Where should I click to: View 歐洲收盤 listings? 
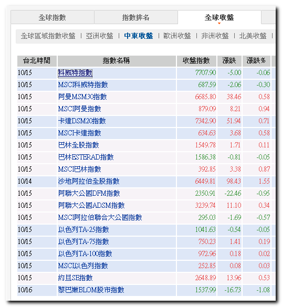point(177,36)
